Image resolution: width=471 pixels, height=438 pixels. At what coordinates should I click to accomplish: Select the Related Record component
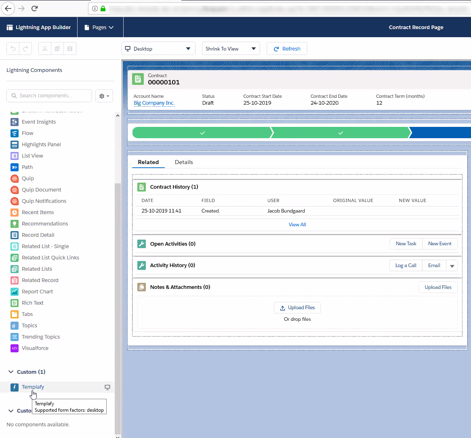click(x=35, y=280)
